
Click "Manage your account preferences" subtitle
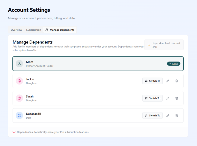[x=42, y=18]
